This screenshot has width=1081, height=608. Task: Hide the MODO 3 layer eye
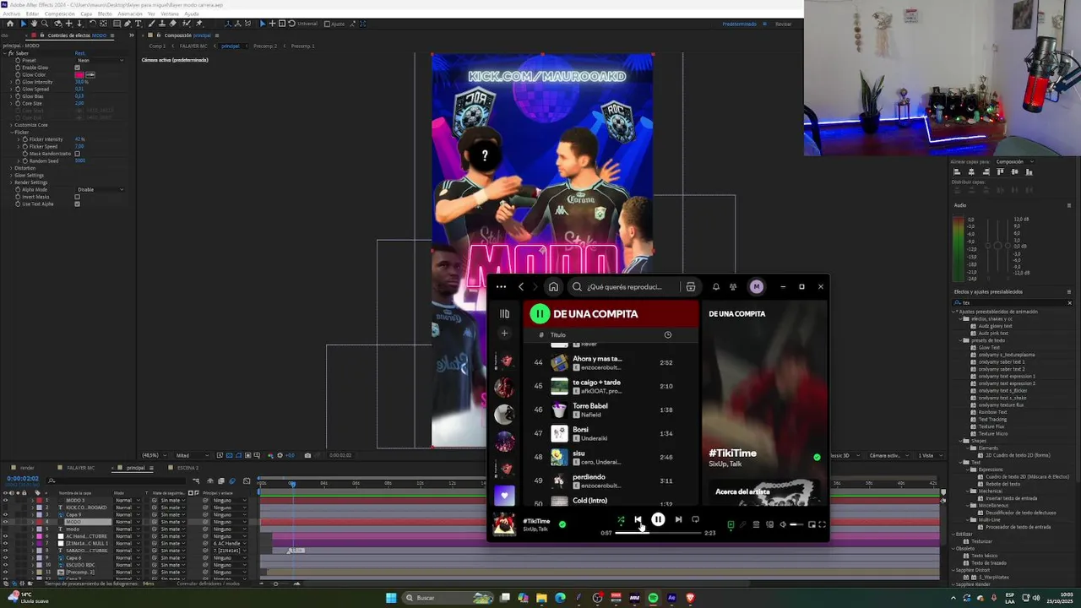click(x=5, y=500)
